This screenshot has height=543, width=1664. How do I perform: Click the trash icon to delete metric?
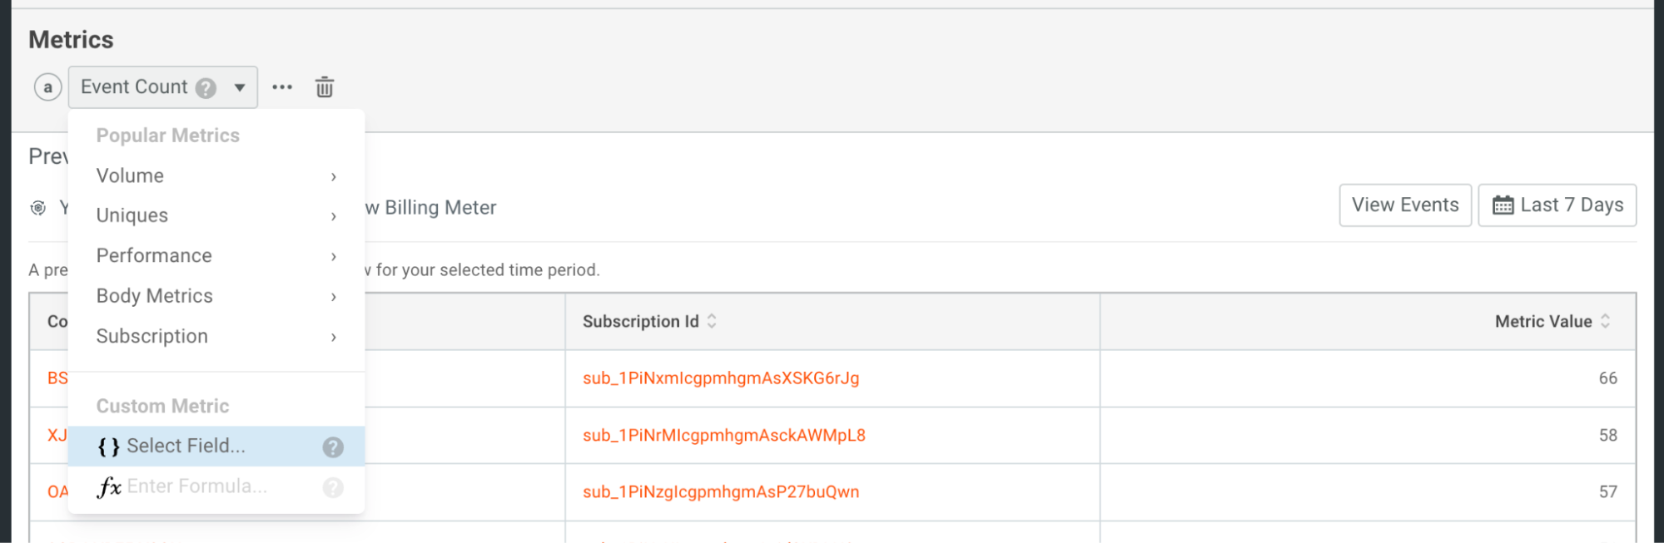pos(325,87)
